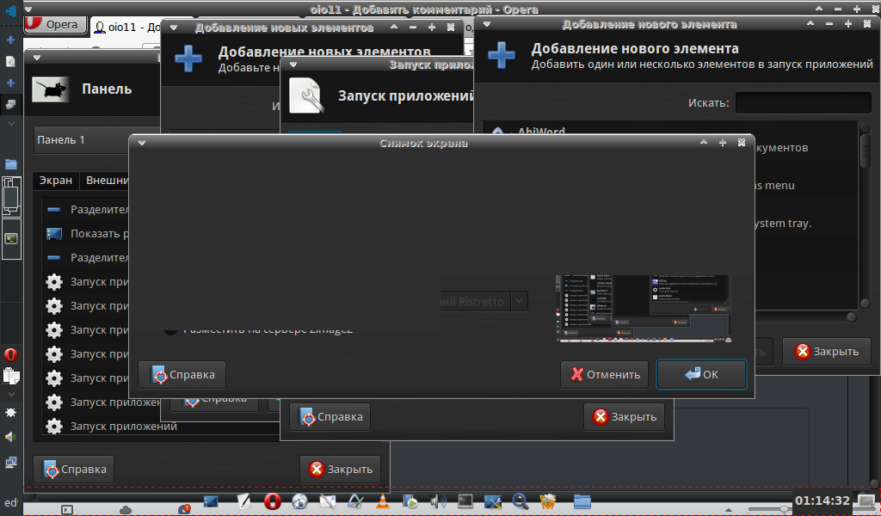Select the oio11 browser tab in Opera
The width and height of the screenshot is (881, 516).
tap(126, 27)
